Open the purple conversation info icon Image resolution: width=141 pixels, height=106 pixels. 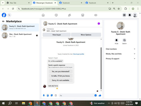click(x=99, y=23)
